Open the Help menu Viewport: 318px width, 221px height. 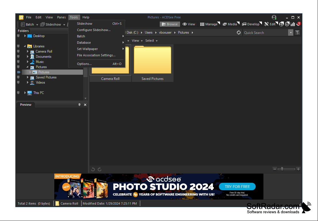pyautogui.click(x=86, y=17)
